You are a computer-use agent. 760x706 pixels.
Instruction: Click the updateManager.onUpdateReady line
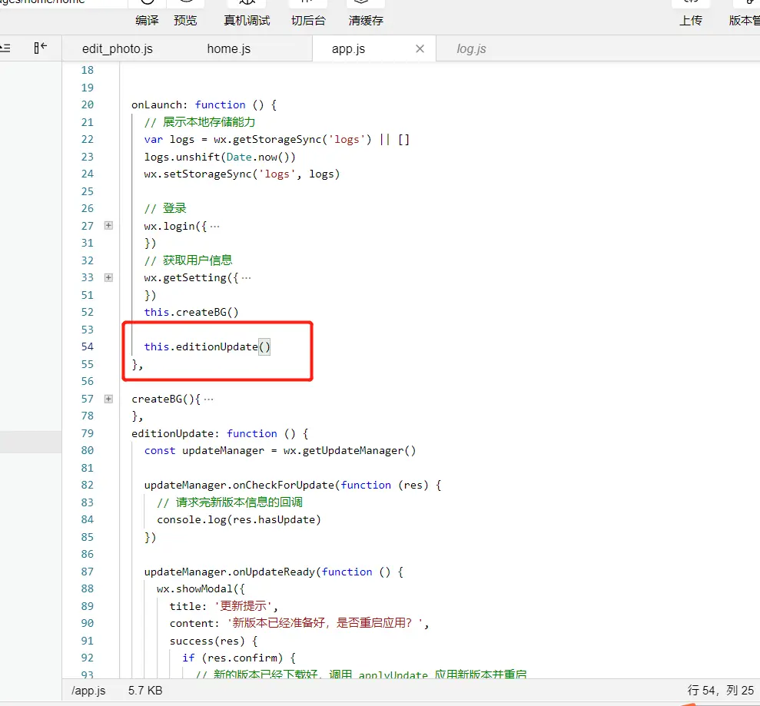(x=274, y=572)
